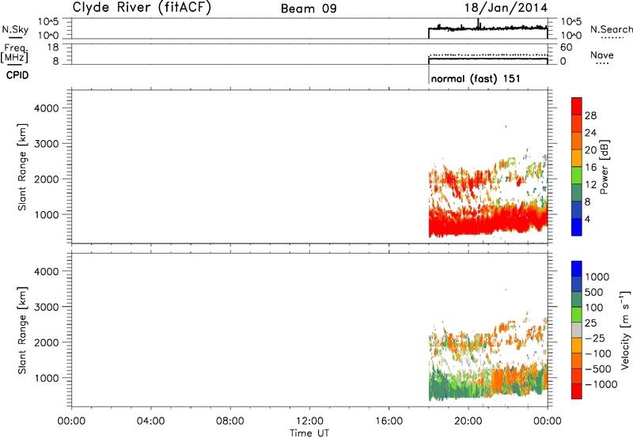The height and width of the screenshot is (438, 633).
Task: Select the '-500' label on Velocity colorbar
Action: click(x=598, y=369)
